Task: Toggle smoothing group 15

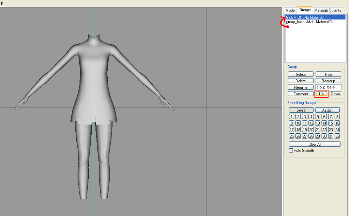Action: (331, 123)
